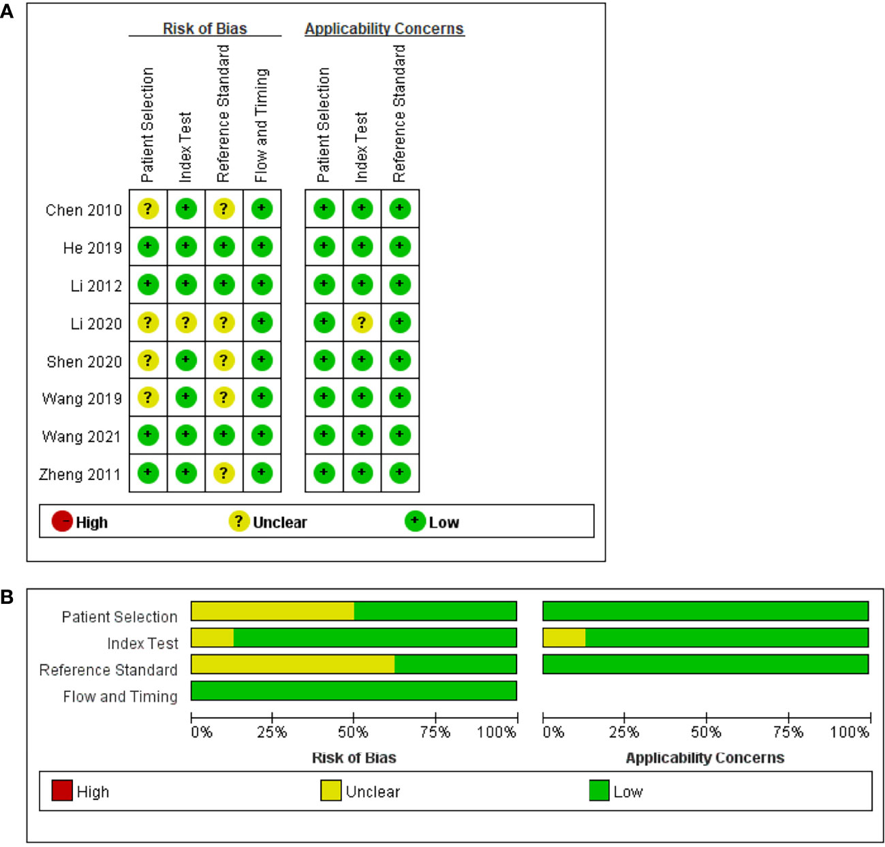The width and height of the screenshot is (885, 847).
Task: Click Li 2020's unclear risk-of-bias Reference Standard icon
Action: click(224, 322)
